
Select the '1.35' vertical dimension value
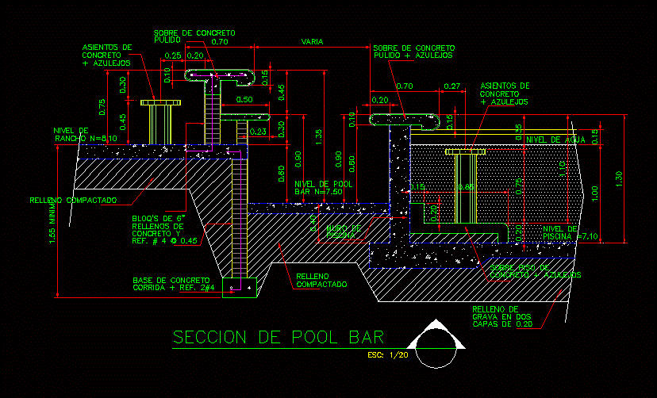pyautogui.click(x=318, y=137)
